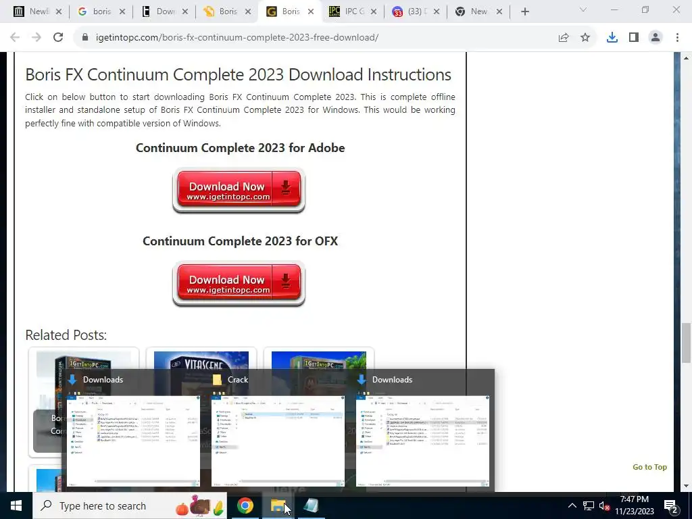Switch to the last 'New' Chrome tab
692x519 pixels.
tap(478, 11)
